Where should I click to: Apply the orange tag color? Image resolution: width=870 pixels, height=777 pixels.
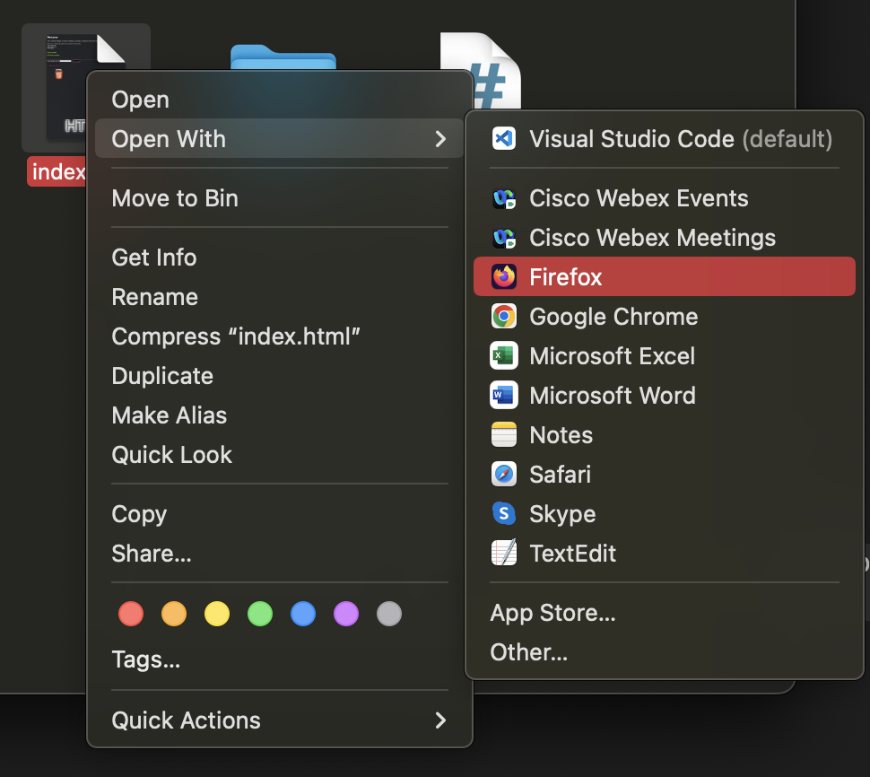pos(174,614)
